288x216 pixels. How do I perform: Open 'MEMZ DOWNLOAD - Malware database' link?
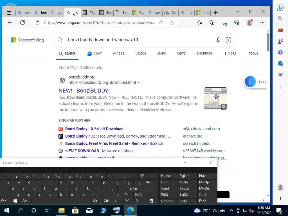point(100,151)
